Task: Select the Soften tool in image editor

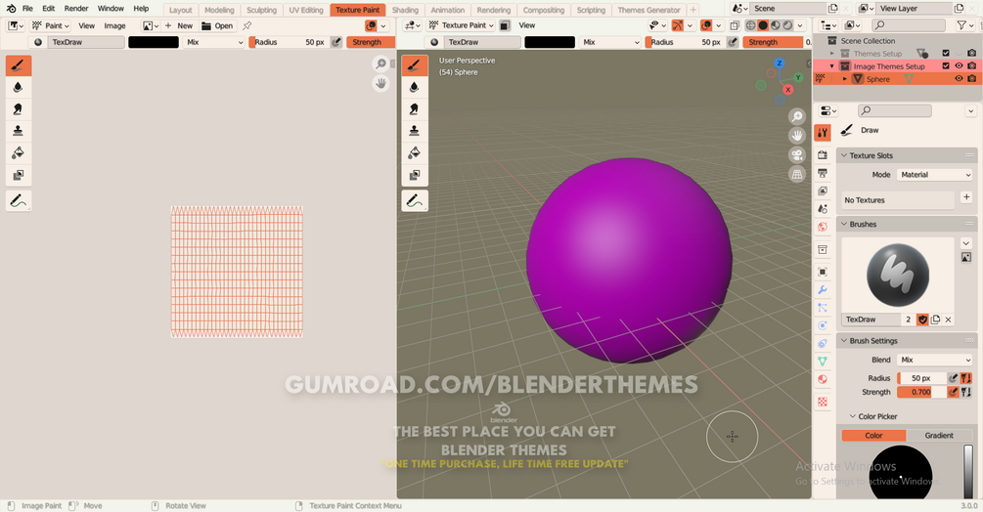Action: click(x=19, y=87)
